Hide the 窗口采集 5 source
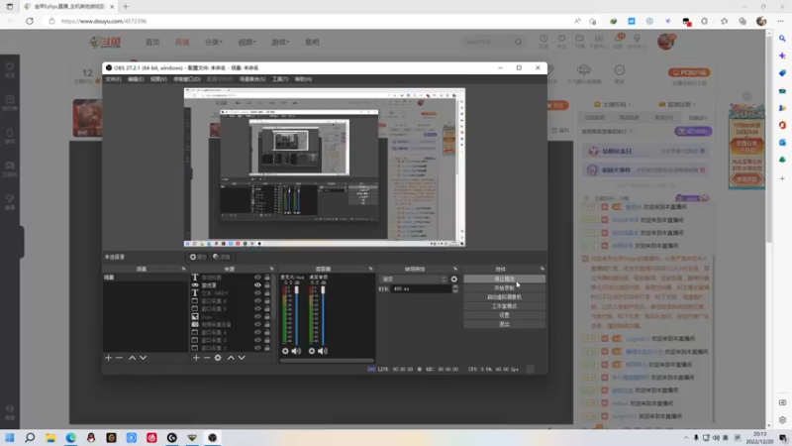The width and height of the screenshot is (792, 446). point(257,308)
